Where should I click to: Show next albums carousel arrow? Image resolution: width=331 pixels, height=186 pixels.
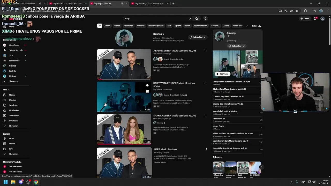click(262, 167)
